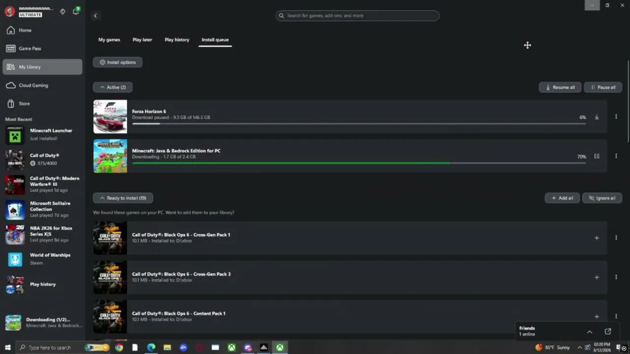The image size is (630, 354).
Task: Pop out the Friends panel
Action: (x=608, y=332)
